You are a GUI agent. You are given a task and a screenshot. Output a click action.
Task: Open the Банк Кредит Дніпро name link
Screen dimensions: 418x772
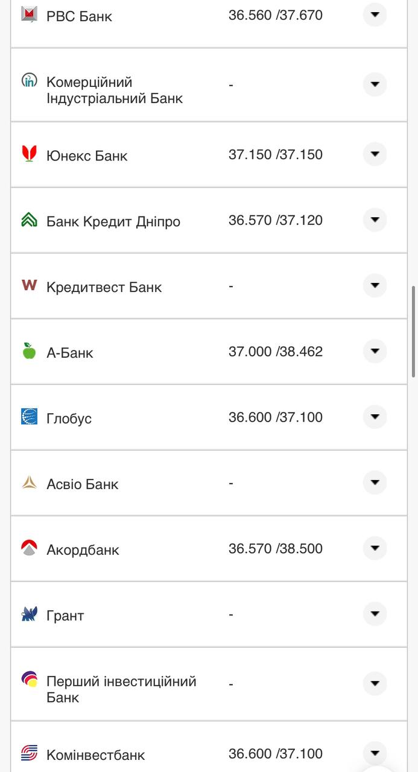[x=113, y=221]
